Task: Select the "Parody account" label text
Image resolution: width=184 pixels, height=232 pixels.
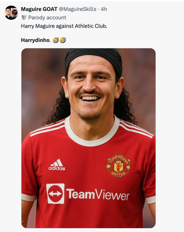Action: pos(47,18)
